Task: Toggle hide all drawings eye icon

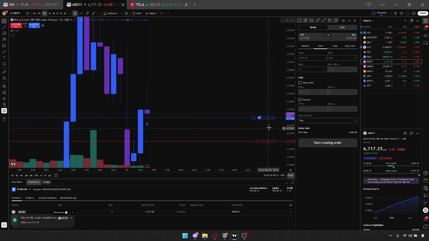Action: tap(4, 104)
